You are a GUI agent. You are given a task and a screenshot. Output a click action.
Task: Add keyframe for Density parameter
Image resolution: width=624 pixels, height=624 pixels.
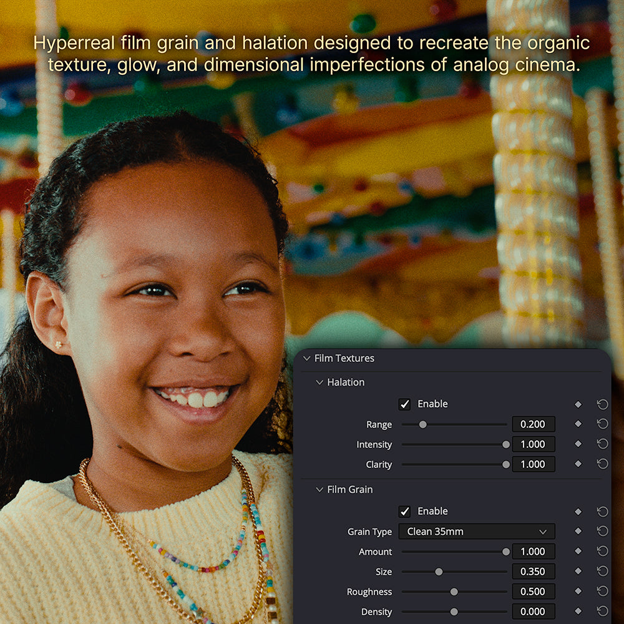point(578,611)
